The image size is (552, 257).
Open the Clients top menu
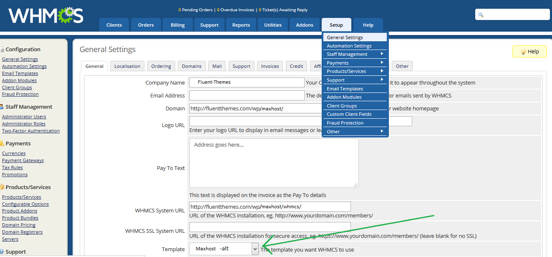tap(114, 25)
